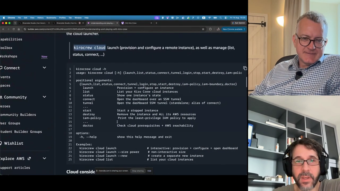Click the Ask Gemini button
This screenshot has height=191, width=340.
[238, 23]
